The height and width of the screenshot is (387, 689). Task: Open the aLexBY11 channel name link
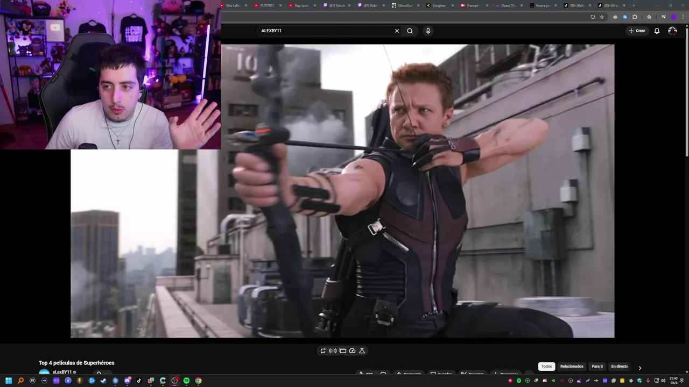coord(62,372)
